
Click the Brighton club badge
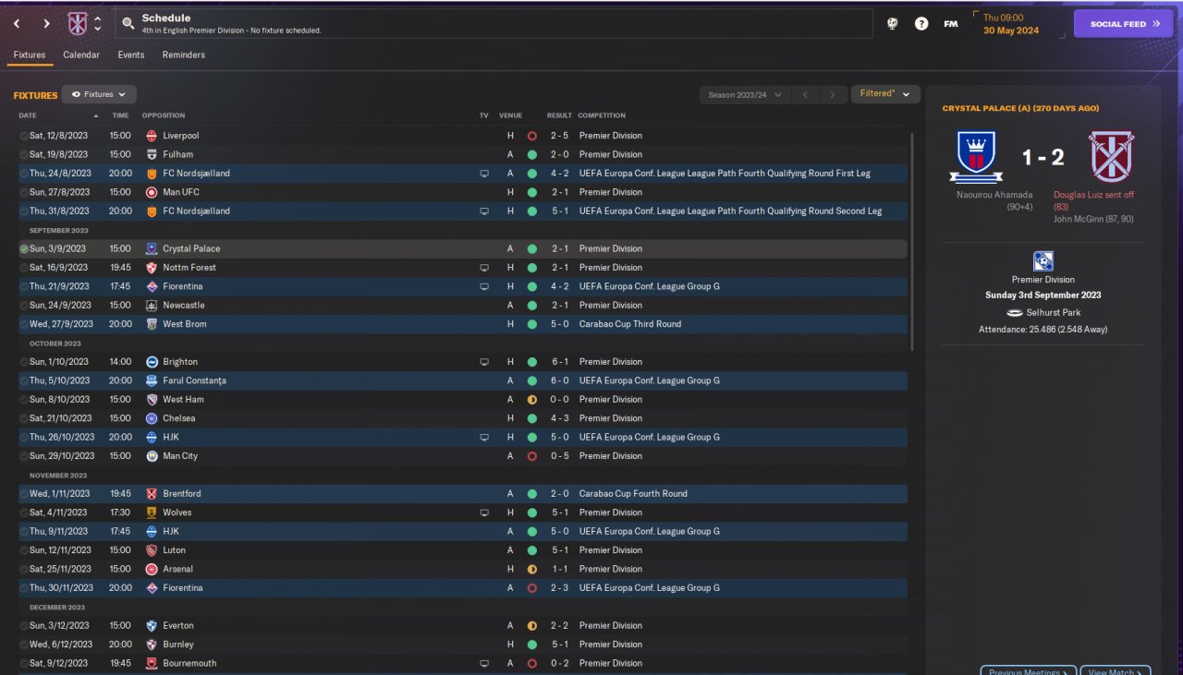pyautogui.click(x=152, y=362)
